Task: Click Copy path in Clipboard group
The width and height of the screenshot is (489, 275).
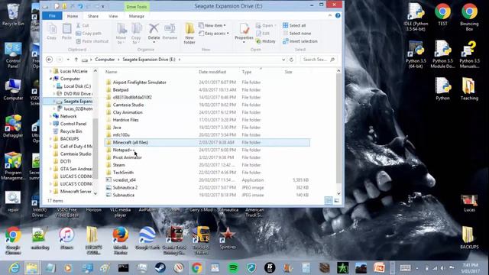Action: 89,34
